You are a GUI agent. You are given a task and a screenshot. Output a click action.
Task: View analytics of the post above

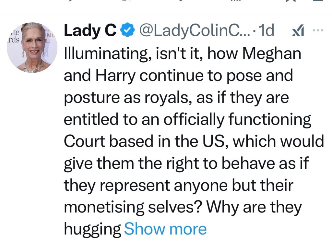[x=233, y=1]
